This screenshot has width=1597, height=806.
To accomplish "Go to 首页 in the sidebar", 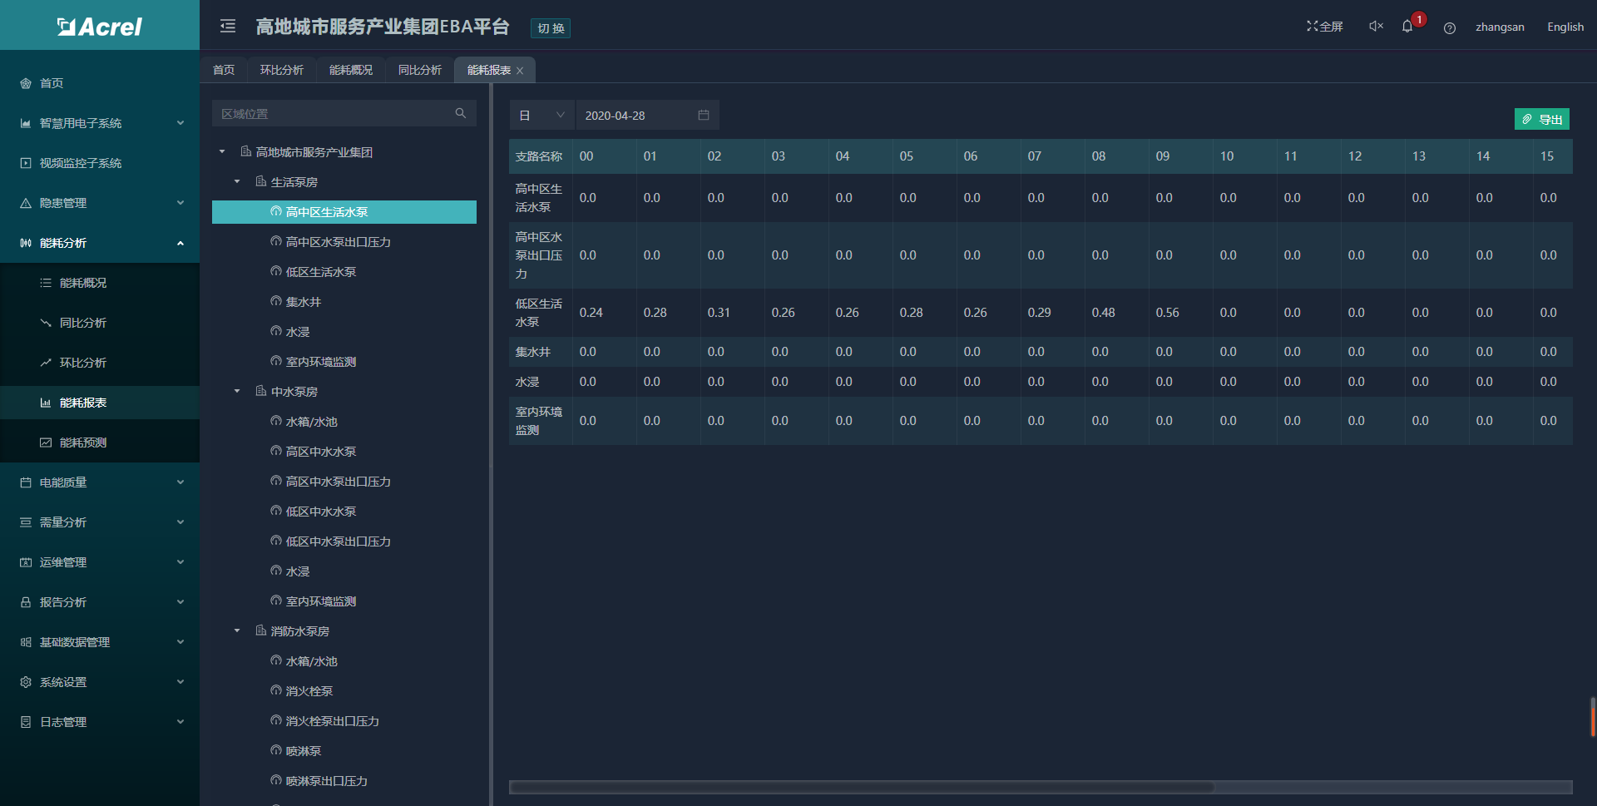I will point(52,83).
